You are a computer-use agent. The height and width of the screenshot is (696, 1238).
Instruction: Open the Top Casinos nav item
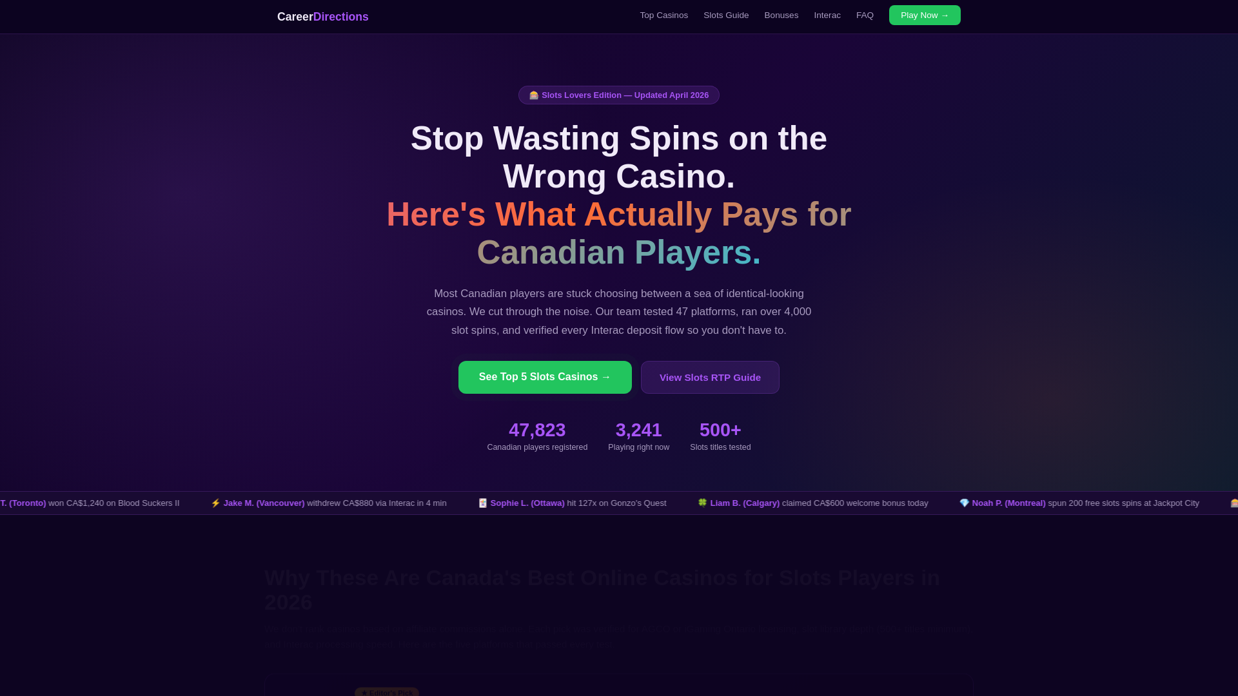[x=663, y=15]
